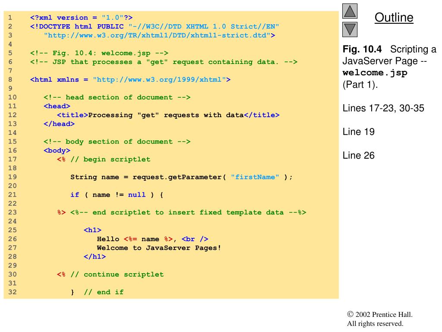Click line number 32 in the gutter
Viewport: 442px width, 332px height.
tap(12, 292)
